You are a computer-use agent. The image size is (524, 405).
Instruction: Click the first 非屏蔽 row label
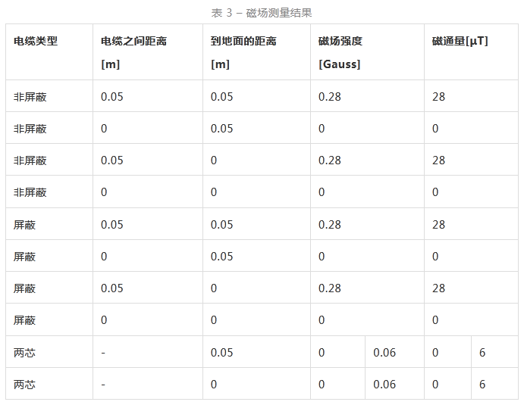[30, 97]
